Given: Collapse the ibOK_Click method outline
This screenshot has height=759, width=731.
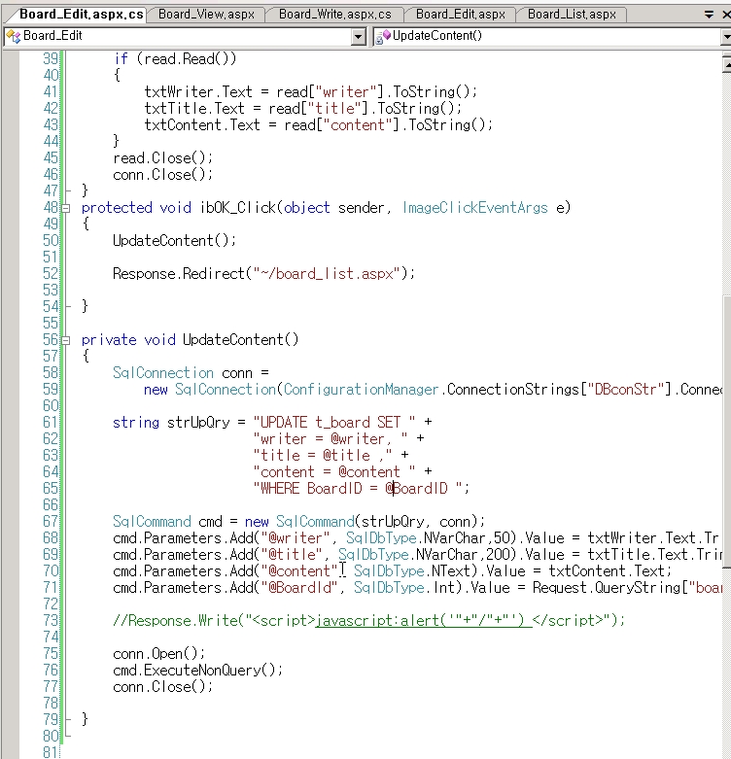Looking at the screenshot, I should 66,208.
